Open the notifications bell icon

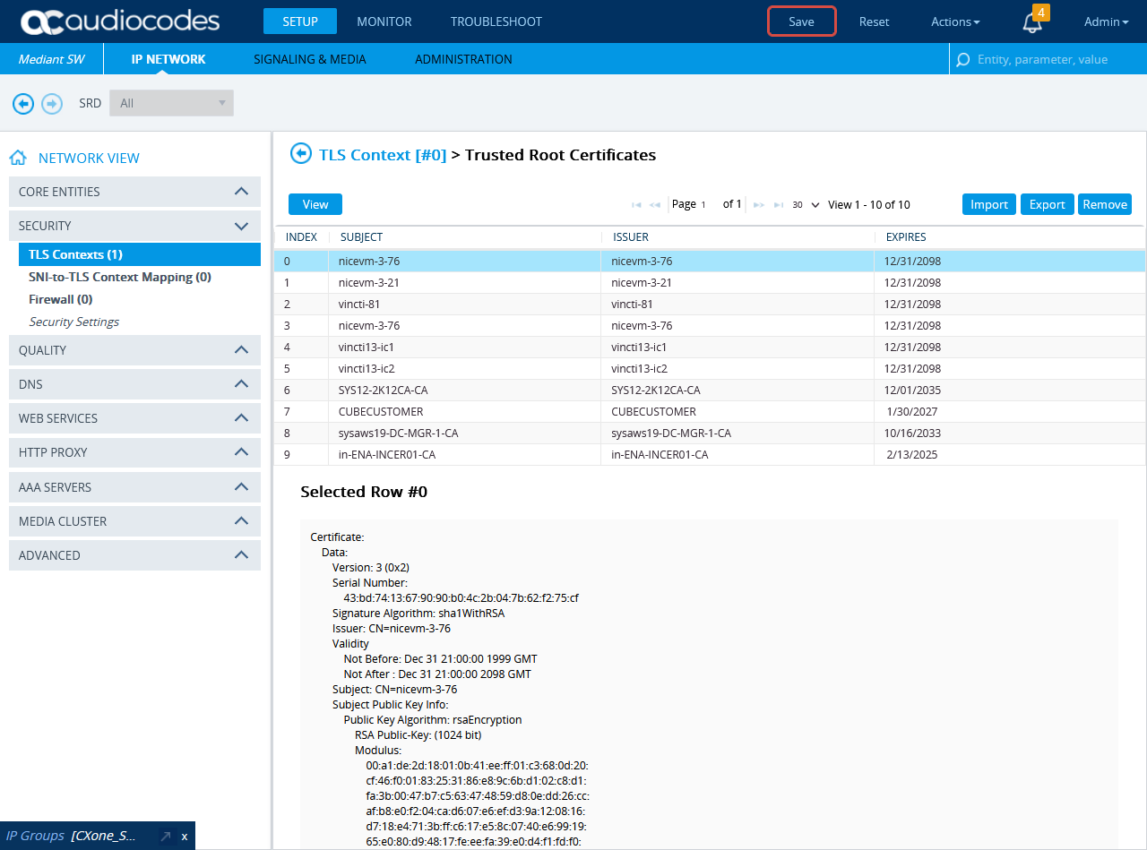(x=1032, y=23)
